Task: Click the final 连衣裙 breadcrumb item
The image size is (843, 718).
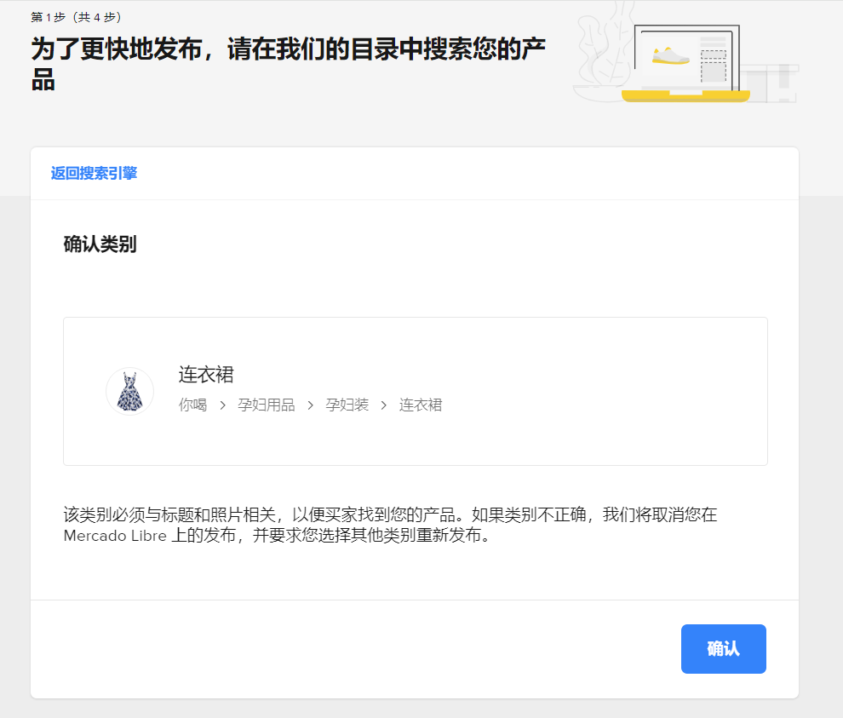Action: 421,405
